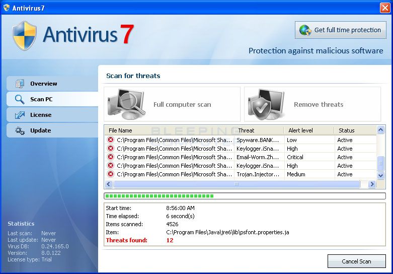Click the Overview sidebar icon

(x=20, y=84)
